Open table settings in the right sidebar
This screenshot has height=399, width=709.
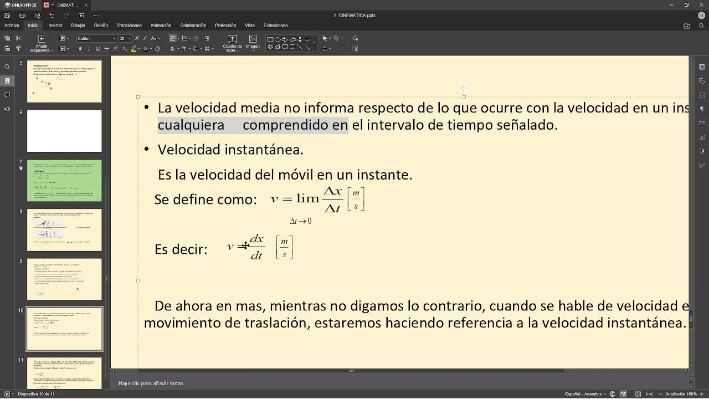click(x=702, y=123)
